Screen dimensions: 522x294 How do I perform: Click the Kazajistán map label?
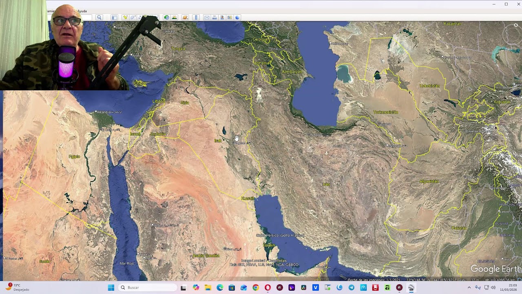(x=453, y=24)
